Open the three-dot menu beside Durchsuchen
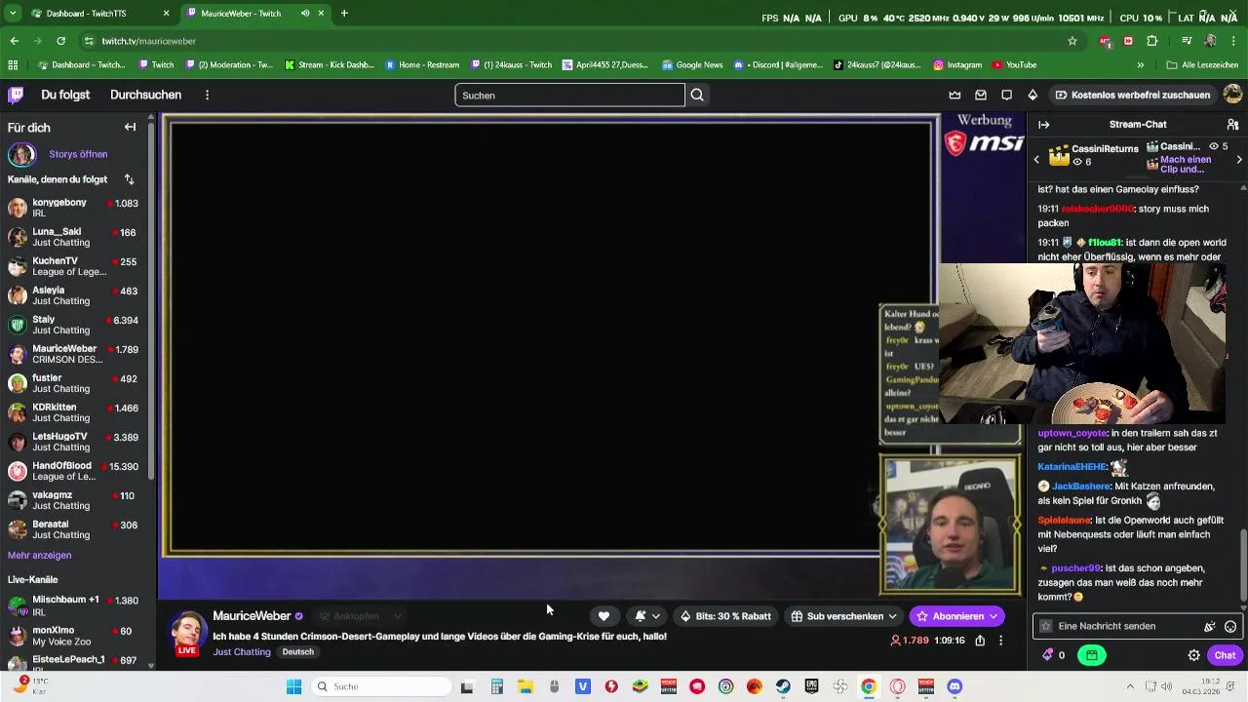The height and width of the screenshot is (702, 1248). coord(207,95)
